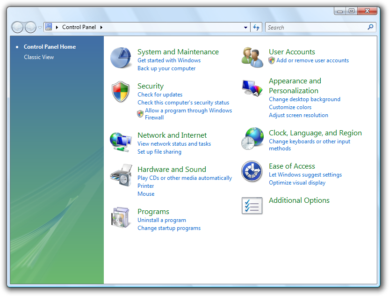This screenshot has height=296, width=389.
Task: Select Control Panel Home in the sidebar
Action: point(50,47)
